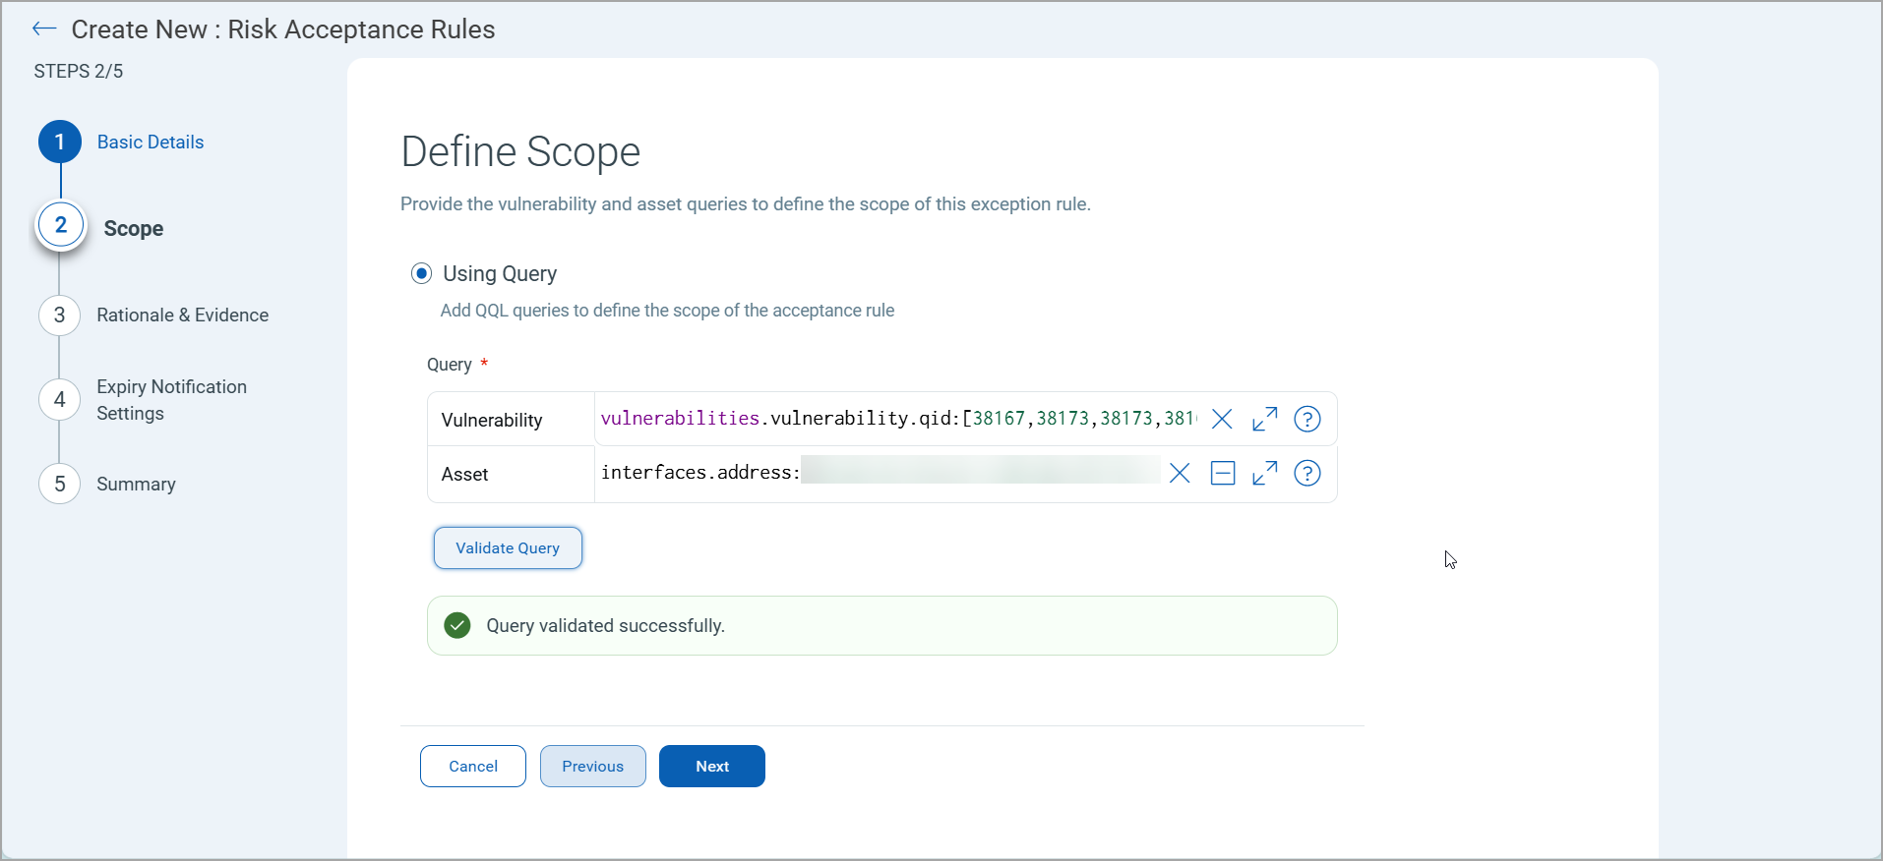Viewport: 1883px width, 861px height.
Task: Click the back arrow beside Create New
Action: (44, 29)
